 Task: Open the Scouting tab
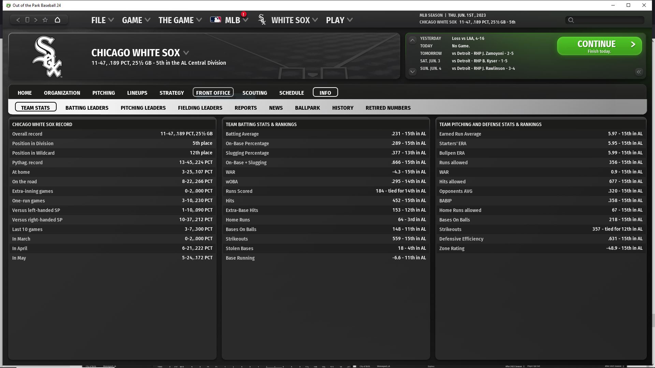[x=254, y=93]
